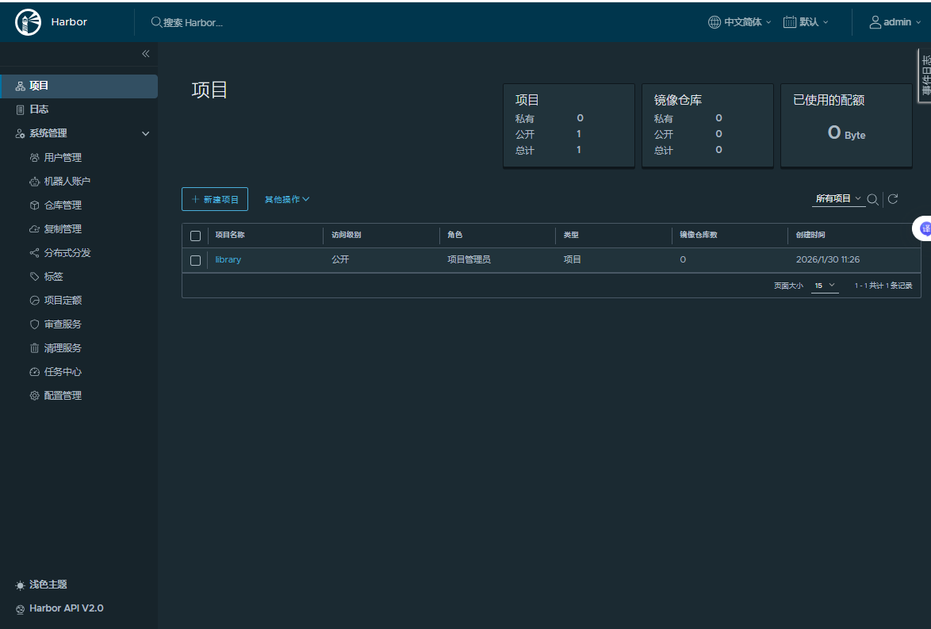Click the Harbor lighthouse logo
The width and height of the screenshot is (931, 629).
click(x=28, y=22)
